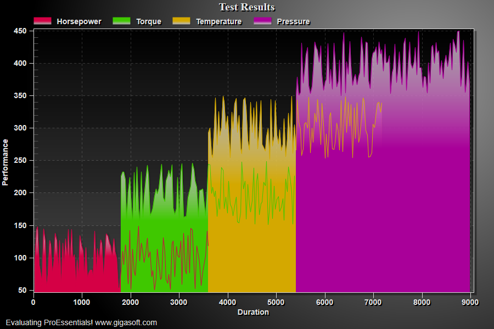Click the red Horsepower legend swatch

[x=42, y=21]
